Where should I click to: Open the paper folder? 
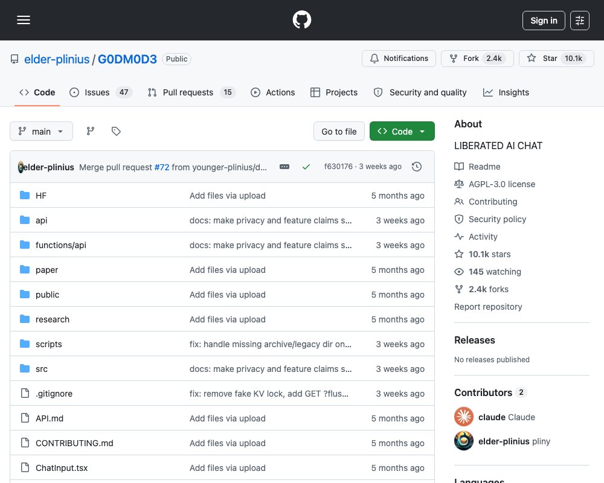click(47, 270)
